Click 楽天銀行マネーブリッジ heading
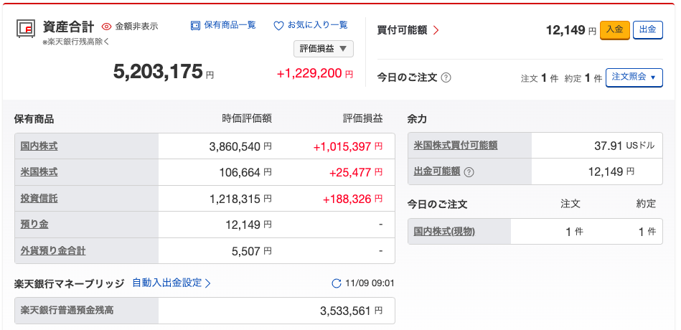This screenshot has height=330, width=681. pyautogui.click(x=69, y=283)
